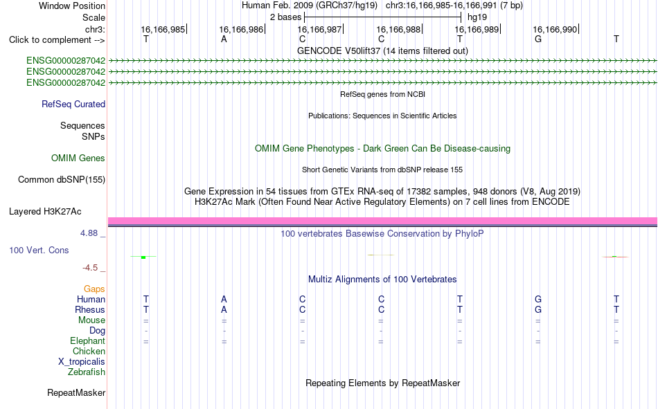
Task: Click the 'hg19' label beside scale bar
Action: click(477, 17)
